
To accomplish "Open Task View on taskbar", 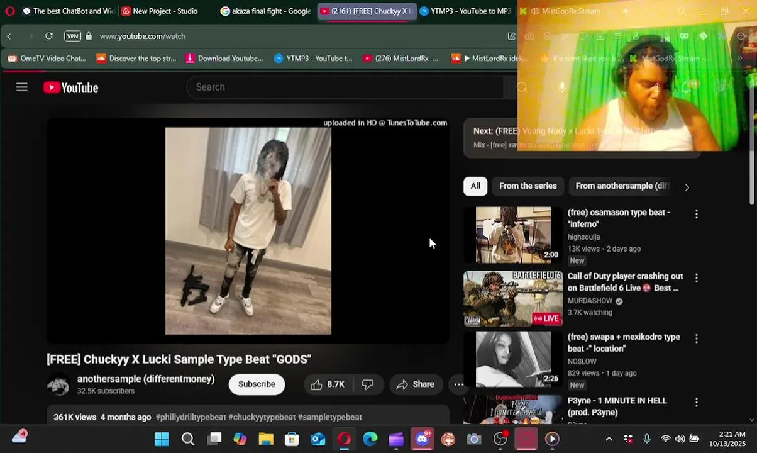I will [214, 439].
